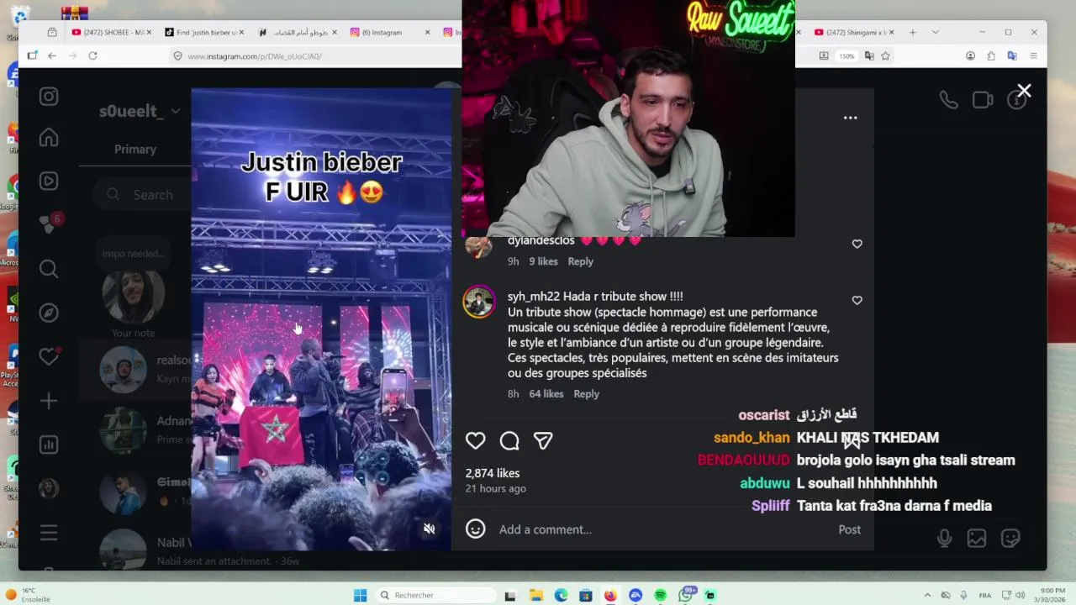This screenshot has width=1076, height=605.
Task: Open the FRA language switcher
Action: pyautogui.click(x=985, y=595)
